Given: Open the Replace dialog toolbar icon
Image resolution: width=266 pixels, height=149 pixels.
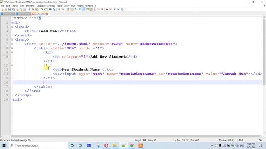Looking at the screenshot, I should 54,9.
